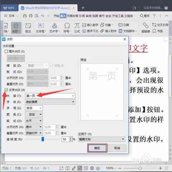Click the zoom in plus icon
172x172 pixels.
(x=161, y=168)
